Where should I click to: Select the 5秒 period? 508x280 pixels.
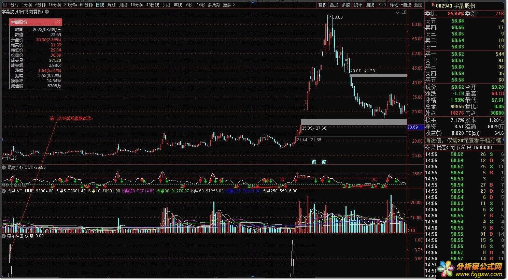pyautogui.click(x=189, y=5)
